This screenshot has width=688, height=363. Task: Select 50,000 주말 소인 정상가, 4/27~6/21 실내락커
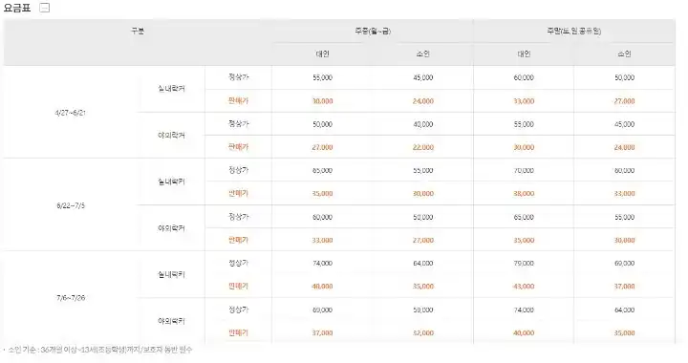(x=624, y=77)
